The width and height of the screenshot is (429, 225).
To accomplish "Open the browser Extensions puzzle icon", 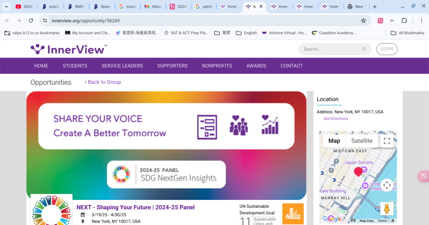I will (x=404, y=20).
